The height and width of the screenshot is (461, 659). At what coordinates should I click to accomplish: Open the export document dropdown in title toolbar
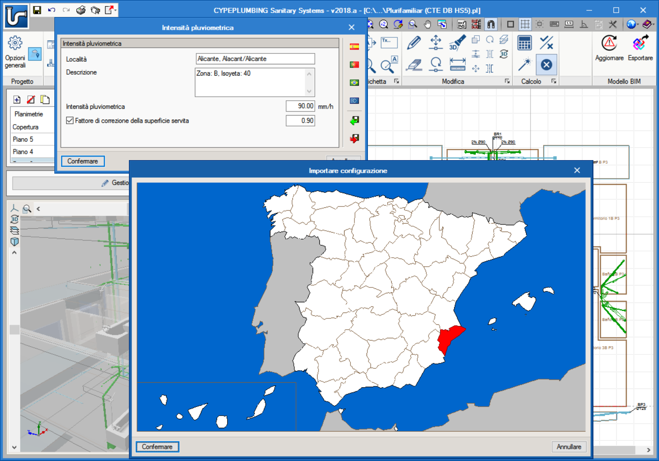pos(111,10)
